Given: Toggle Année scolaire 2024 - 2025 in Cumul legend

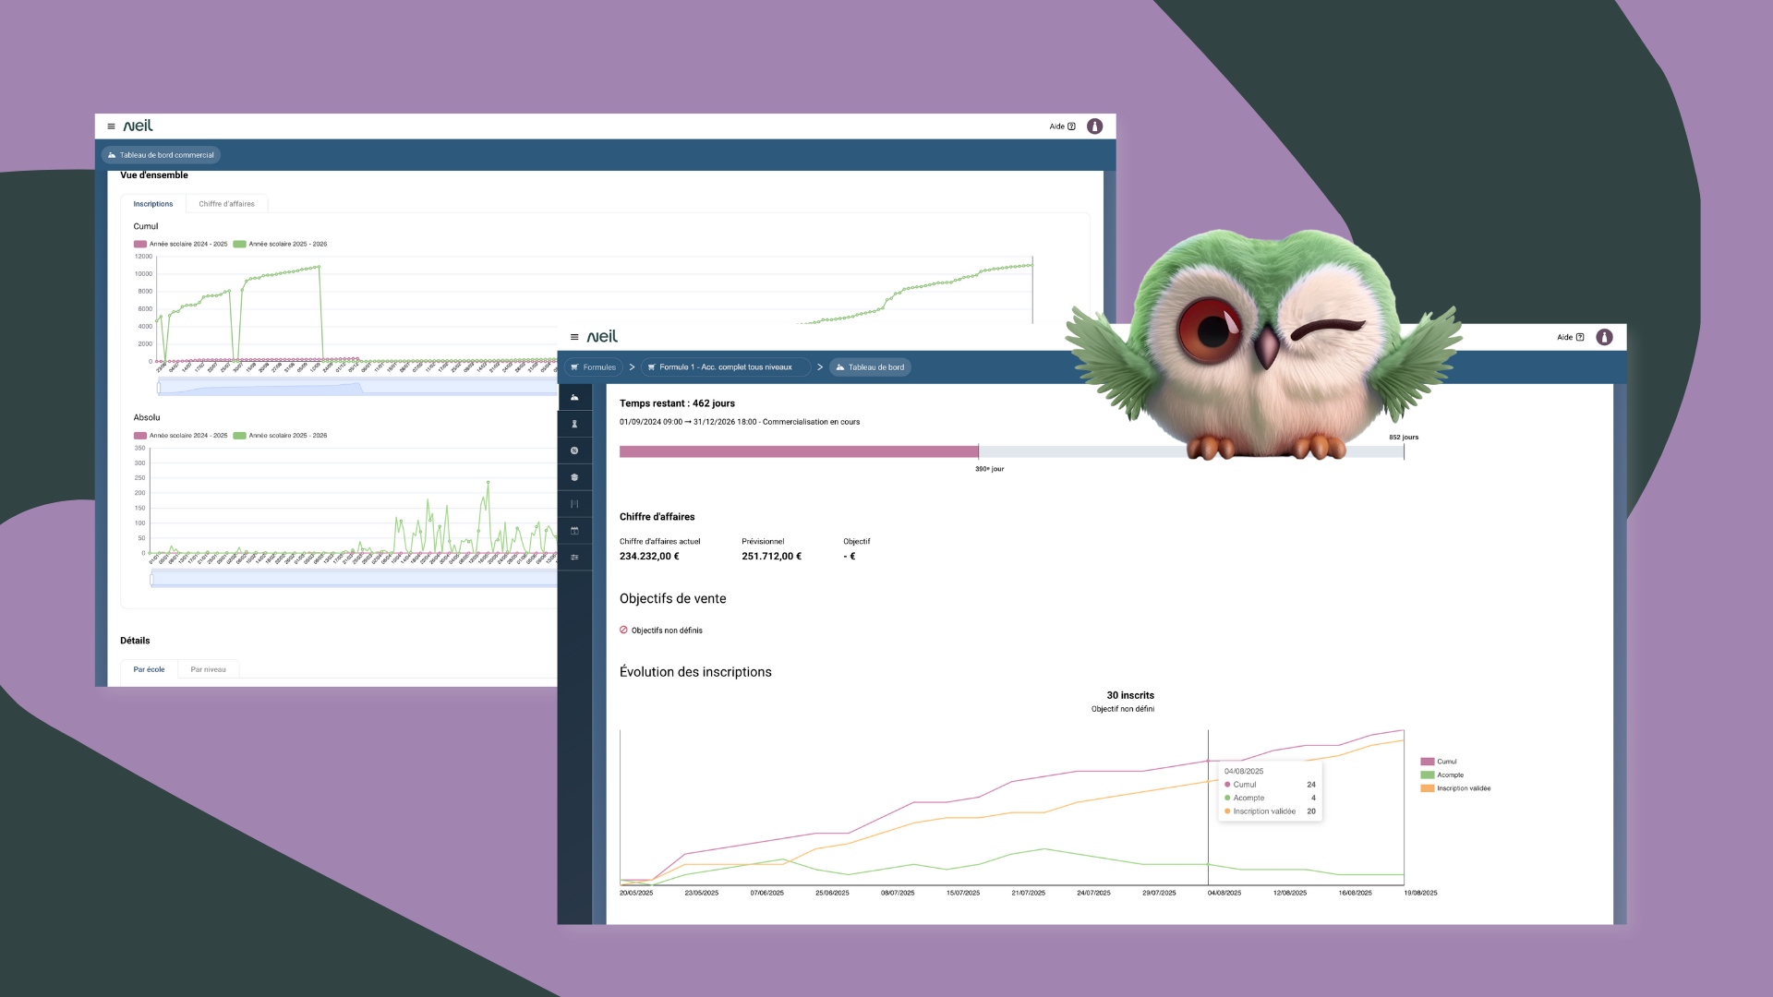Looking at the screenshot, I should pos(181,245).
